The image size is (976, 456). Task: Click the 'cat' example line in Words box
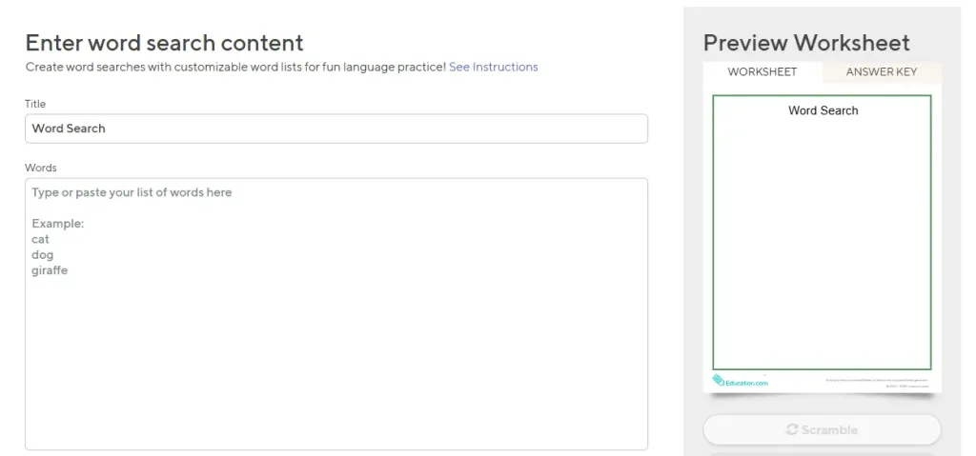40,239
